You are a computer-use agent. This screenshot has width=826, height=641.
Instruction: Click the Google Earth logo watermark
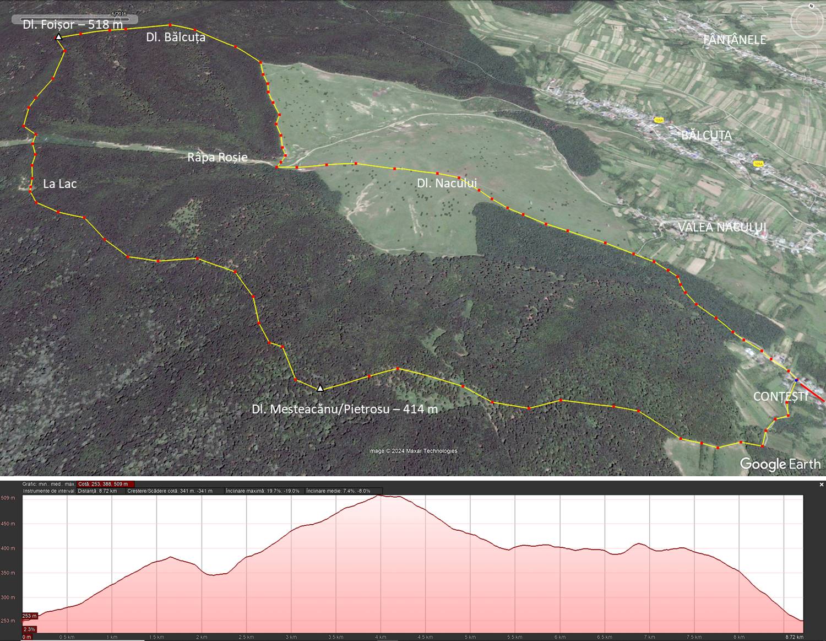pos(780,464)
